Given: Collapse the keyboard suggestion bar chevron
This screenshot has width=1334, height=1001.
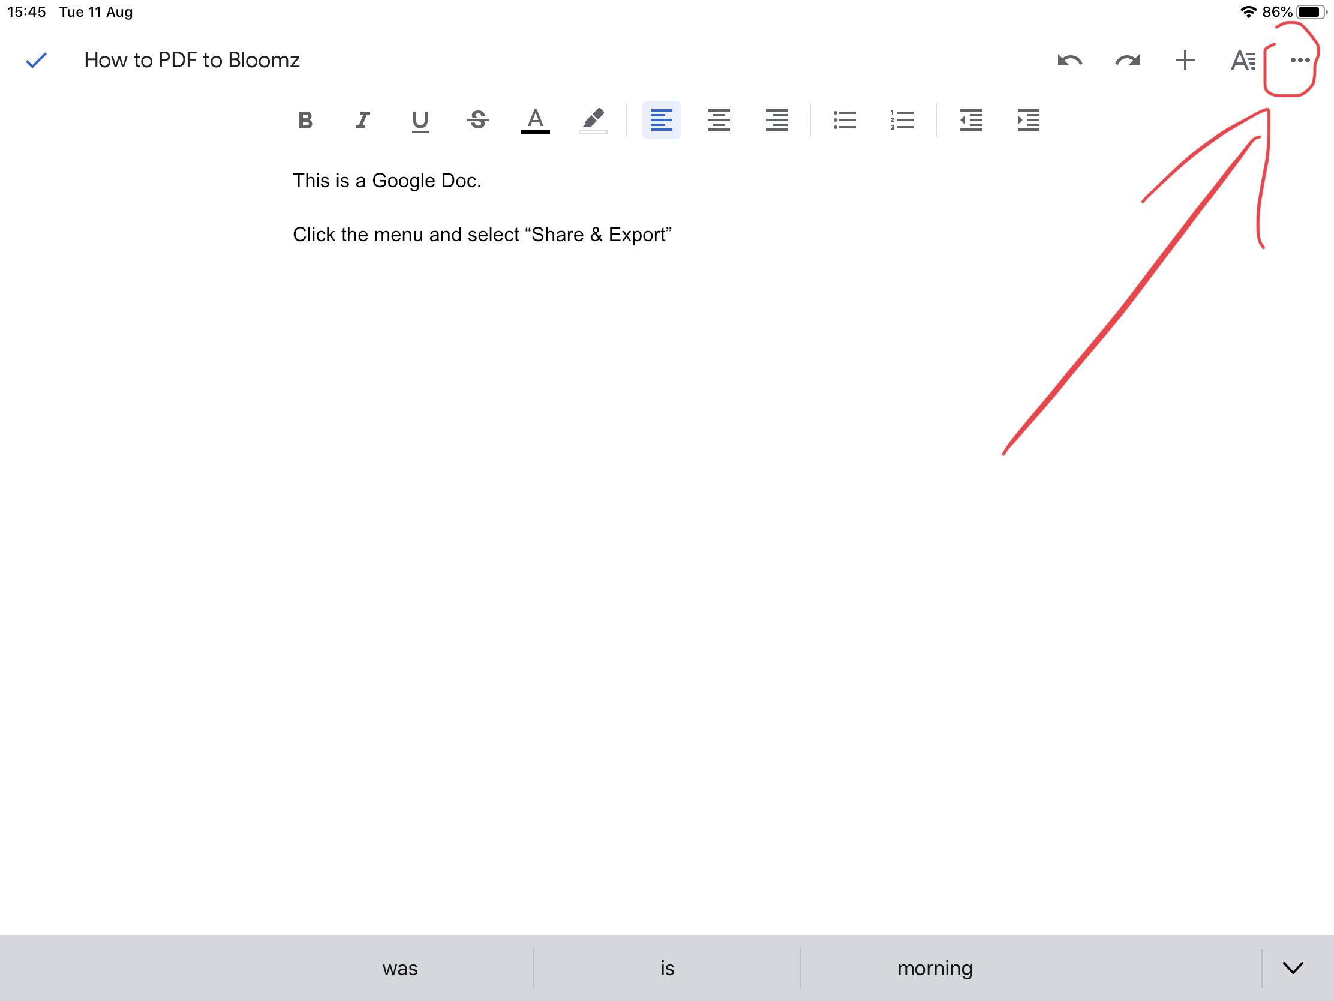Looking at the screenshot, I should (1293, 968).
